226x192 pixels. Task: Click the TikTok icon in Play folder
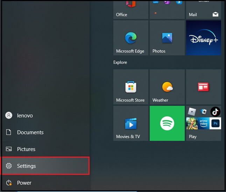click(x=216, y=111)
